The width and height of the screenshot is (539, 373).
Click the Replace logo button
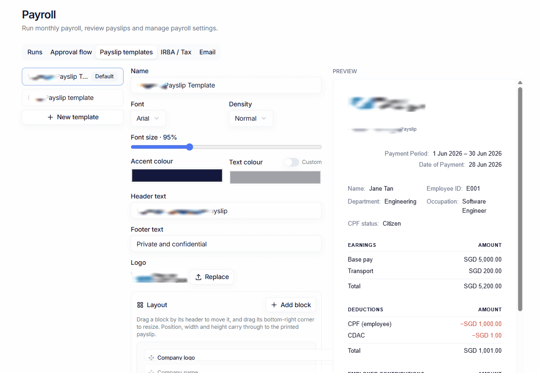212,277
